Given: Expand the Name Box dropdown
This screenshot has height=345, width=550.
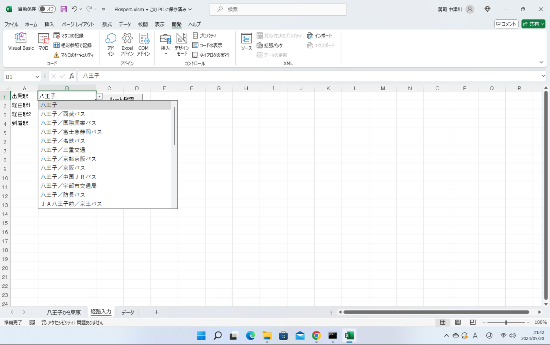Looking at the screenshot, I should click(37, 77).
